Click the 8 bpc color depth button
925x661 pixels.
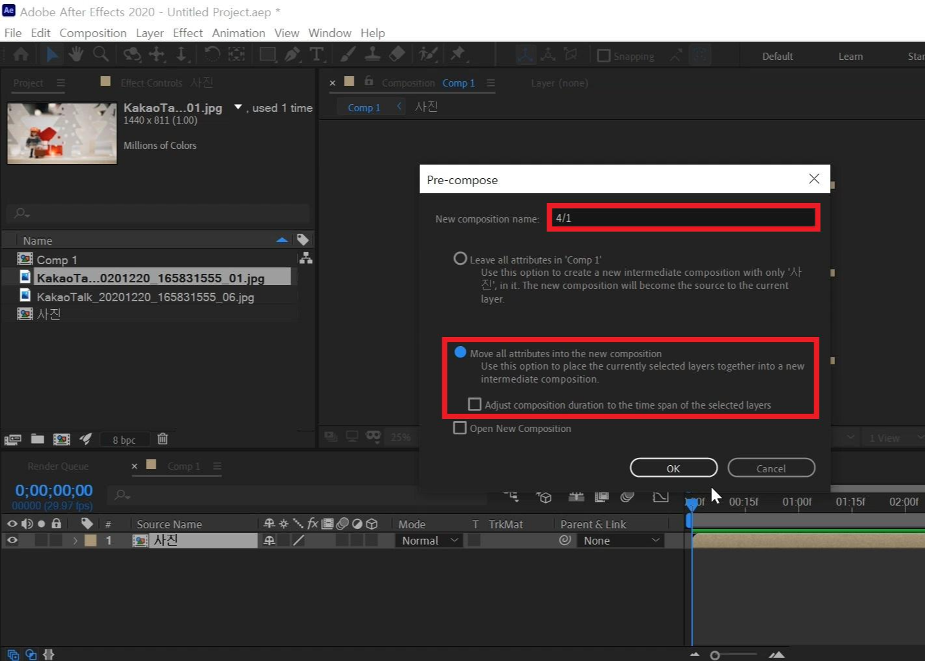click(124, 440)
